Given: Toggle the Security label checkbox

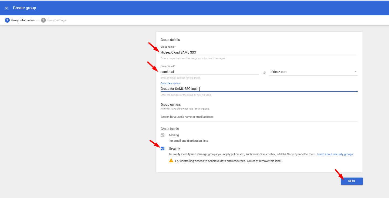Looking at the screenshot, I should [163, 148].
